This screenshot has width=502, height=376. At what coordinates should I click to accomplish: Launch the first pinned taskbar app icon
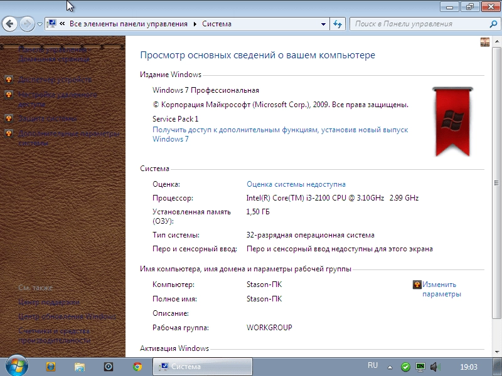point(51,367)
